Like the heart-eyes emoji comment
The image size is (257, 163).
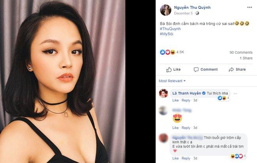(175, 128)
